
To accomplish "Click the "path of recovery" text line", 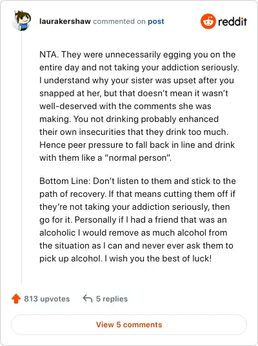I will coord(137,194).
